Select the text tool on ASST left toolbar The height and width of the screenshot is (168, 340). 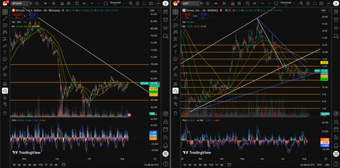click(176, 52)
